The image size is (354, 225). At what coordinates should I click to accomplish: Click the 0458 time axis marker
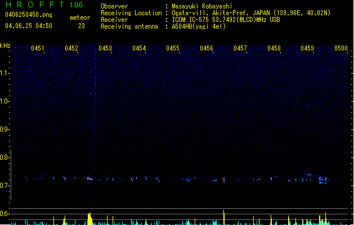pos(274,48)
